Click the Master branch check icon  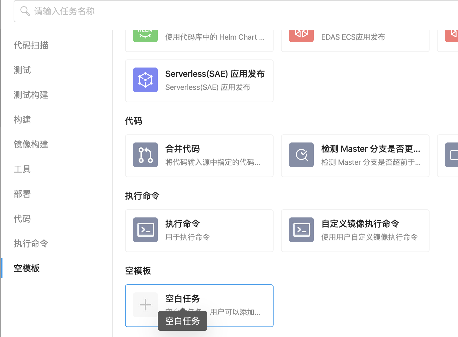[301, 155]
